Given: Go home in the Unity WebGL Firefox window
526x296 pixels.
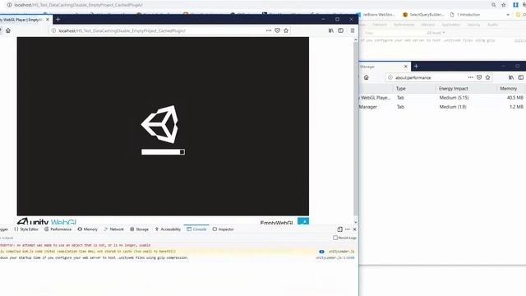Looking at the screenshot, I should [x=8, y=30].
